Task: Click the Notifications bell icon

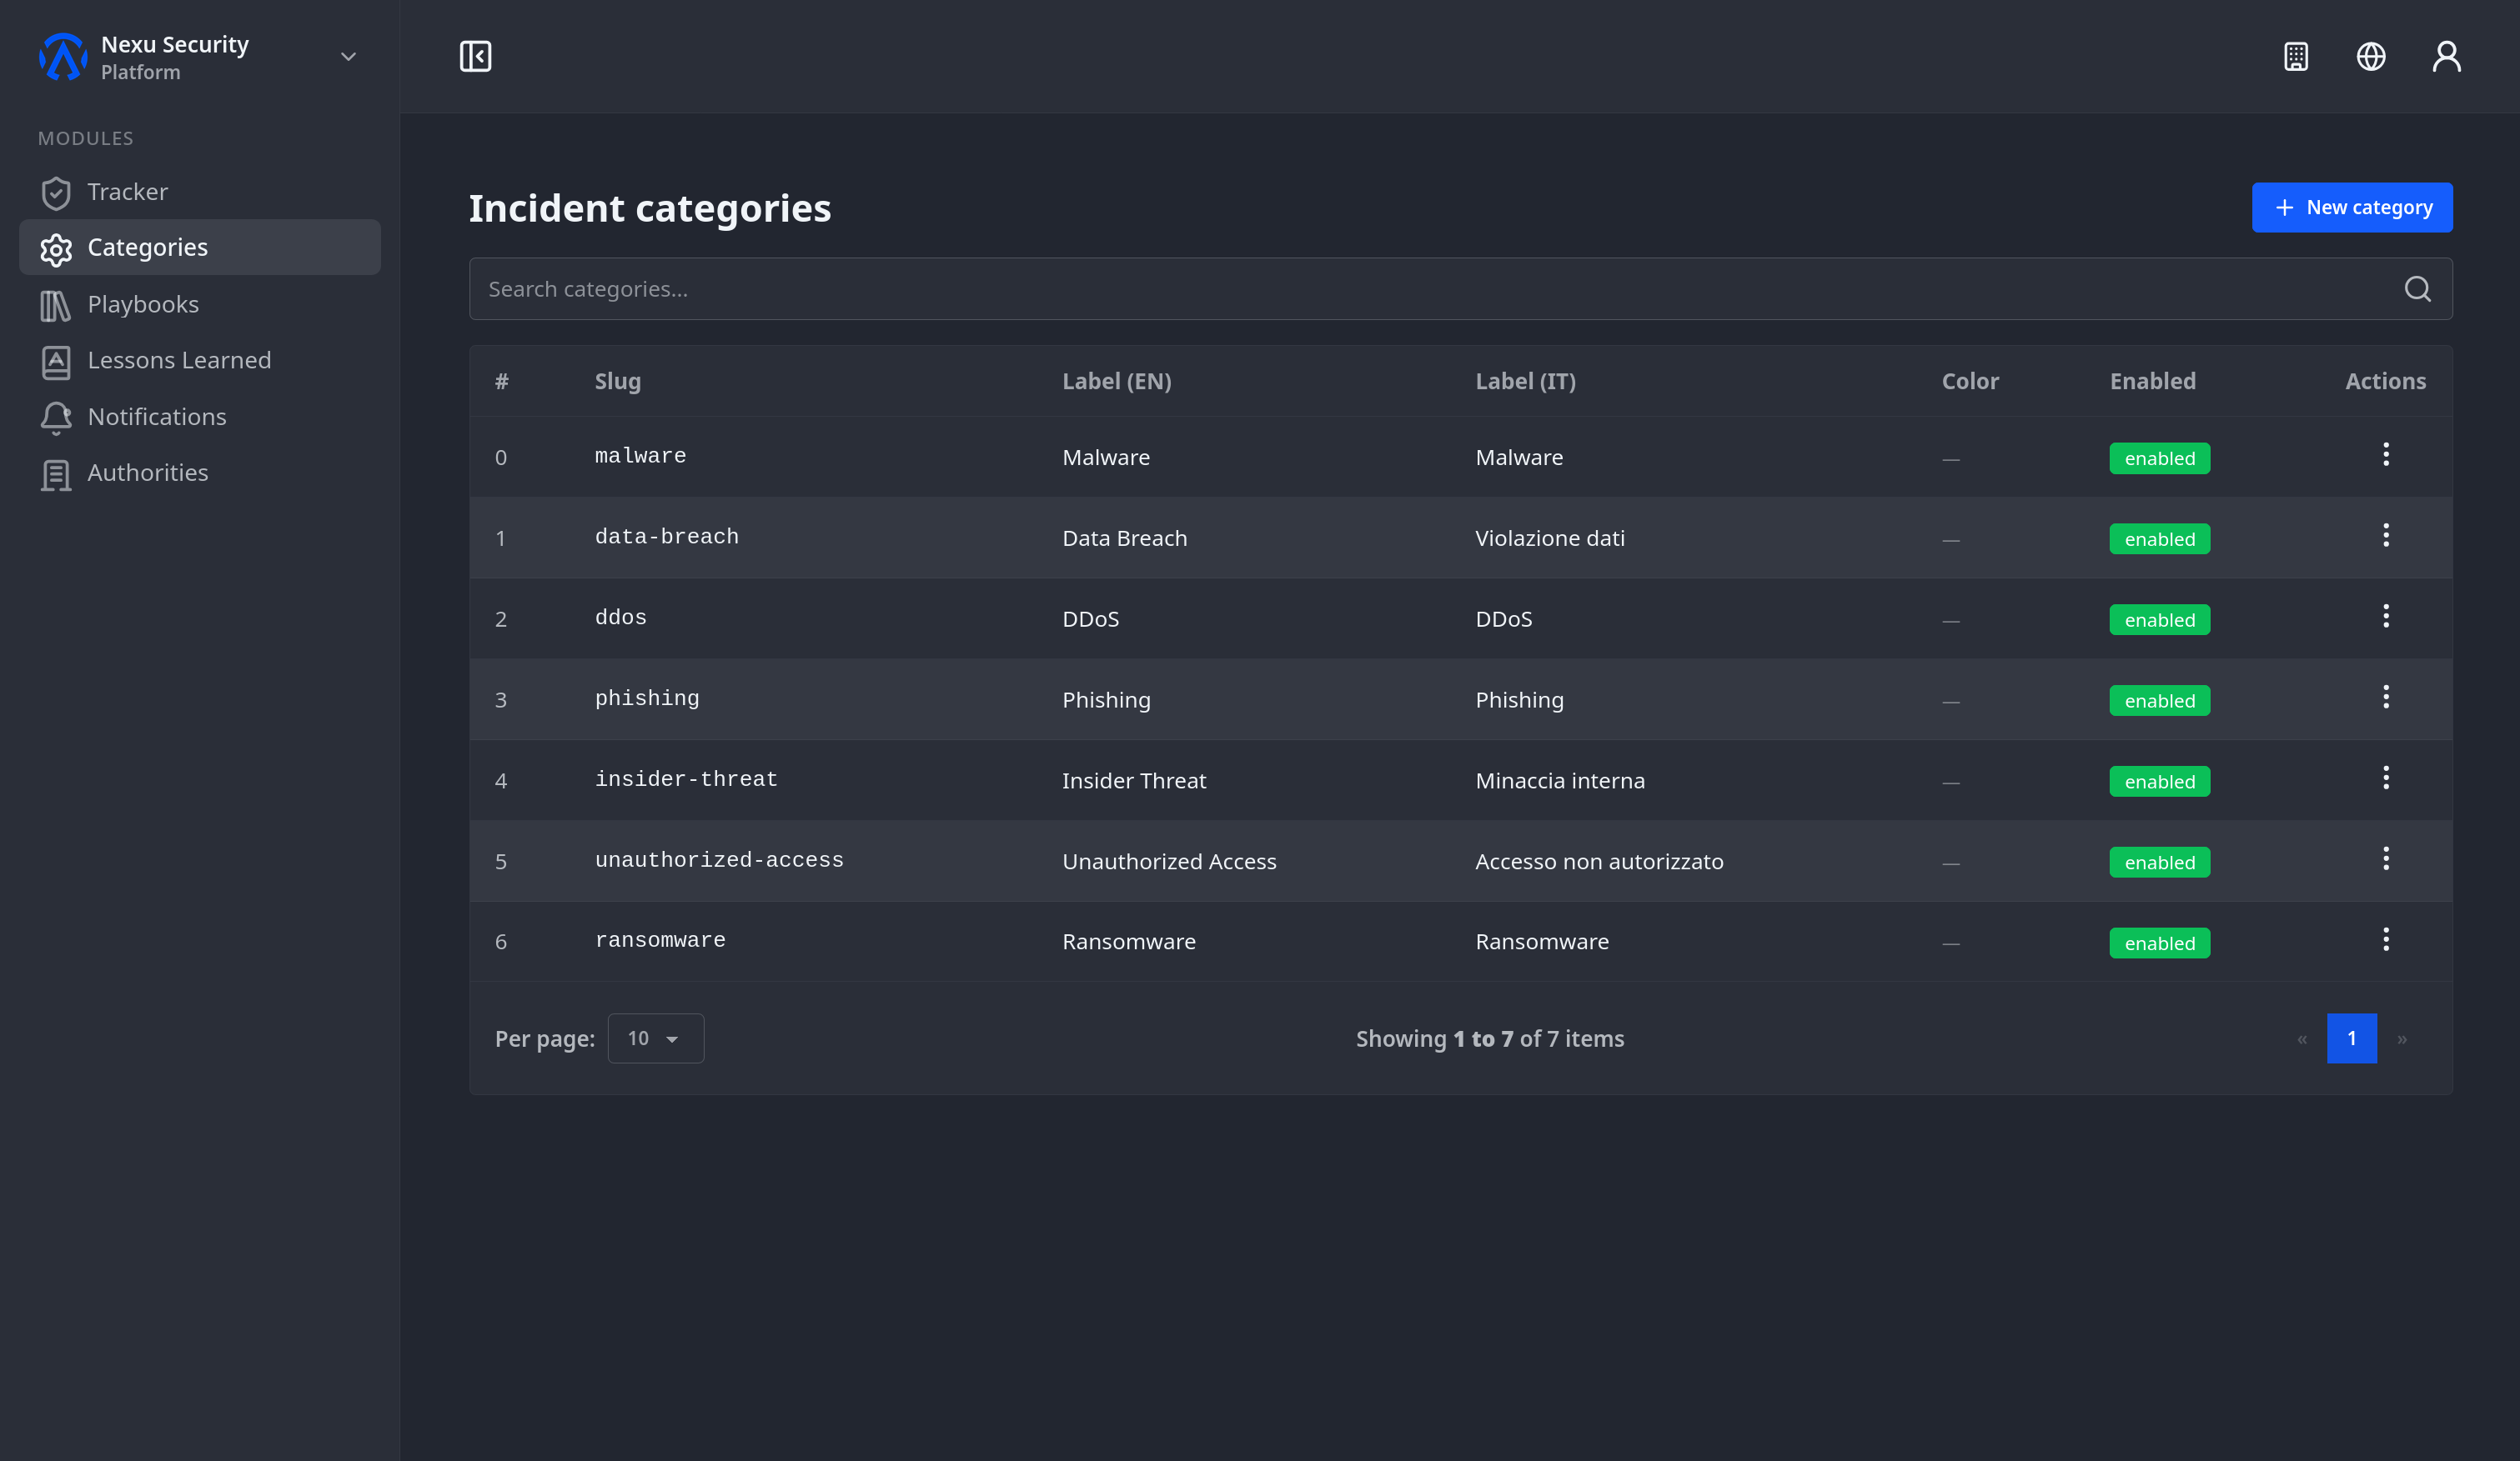Action: click(56, 417)
